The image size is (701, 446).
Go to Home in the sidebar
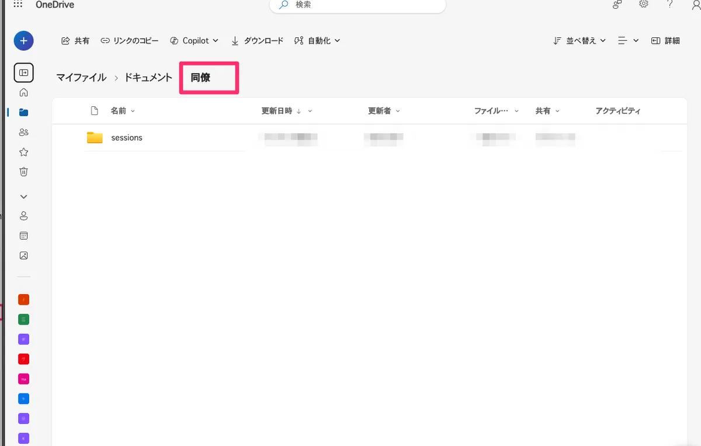tap(24, 92)
